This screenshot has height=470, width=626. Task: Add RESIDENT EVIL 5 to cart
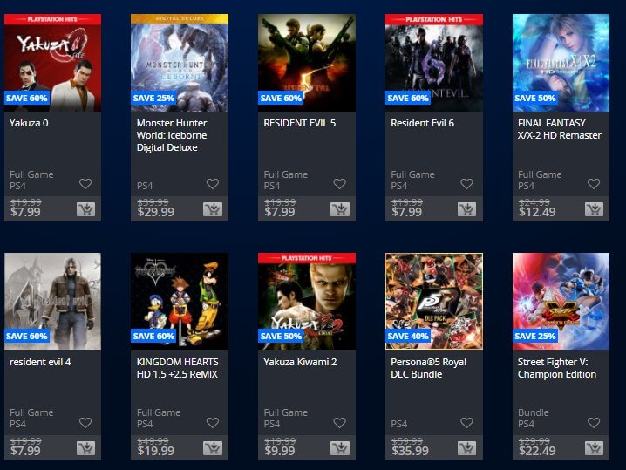[340, 209]
